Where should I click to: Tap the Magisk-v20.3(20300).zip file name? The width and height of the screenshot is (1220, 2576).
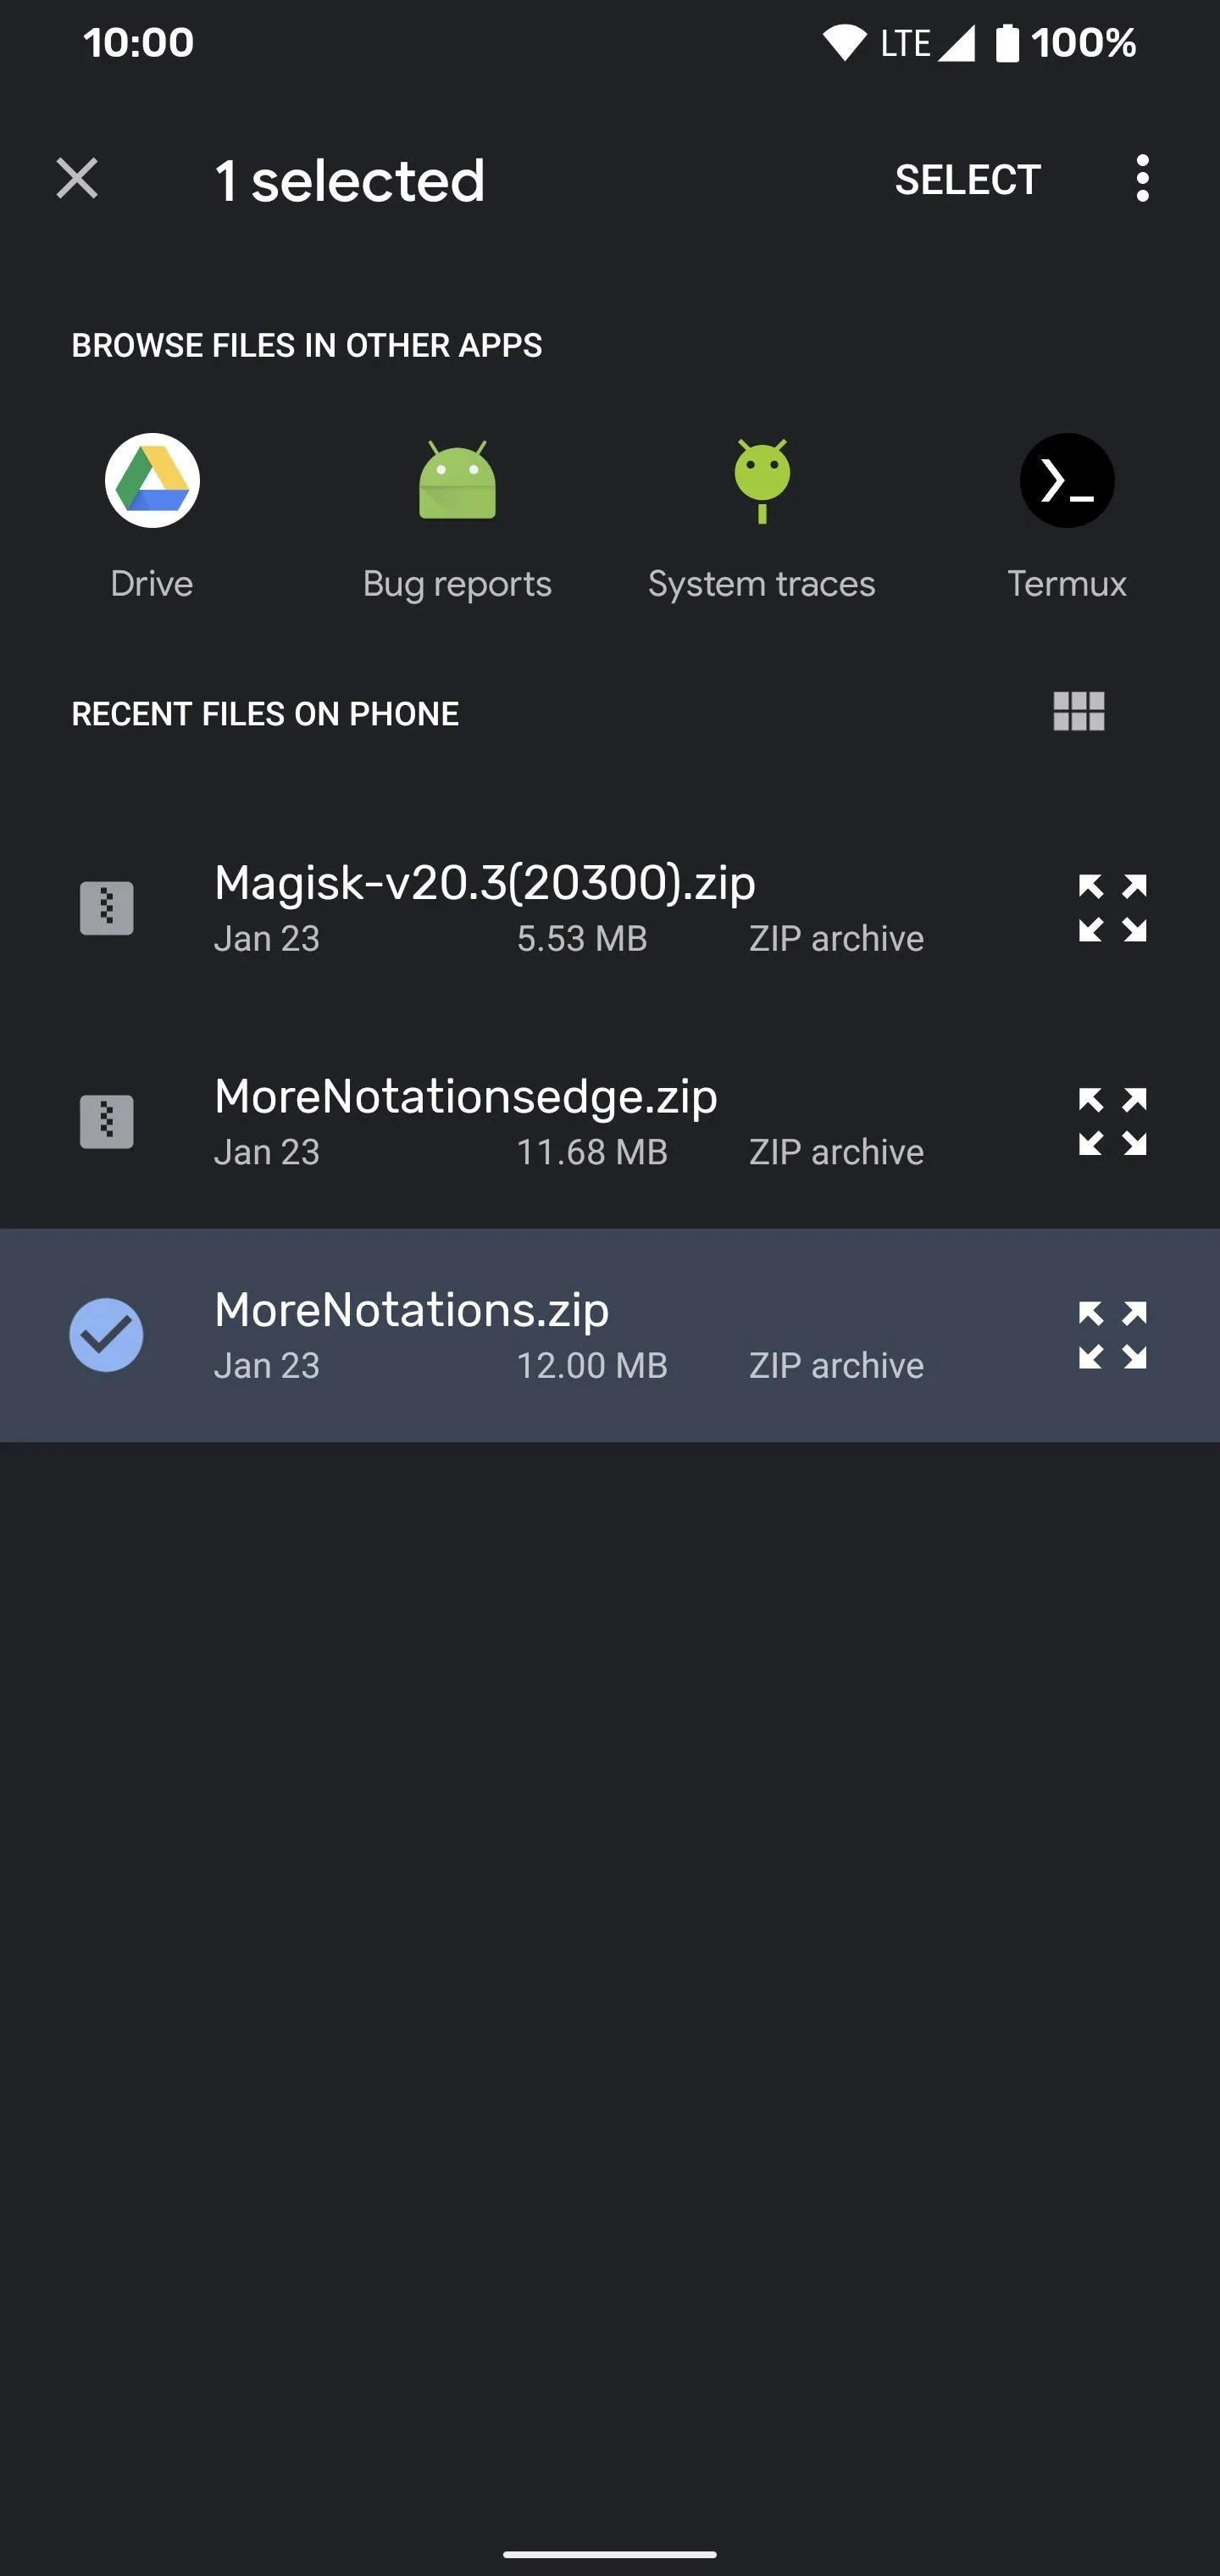485,883
